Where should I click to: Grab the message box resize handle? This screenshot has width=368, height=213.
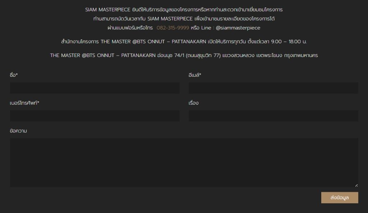click(x=356, y=185)
